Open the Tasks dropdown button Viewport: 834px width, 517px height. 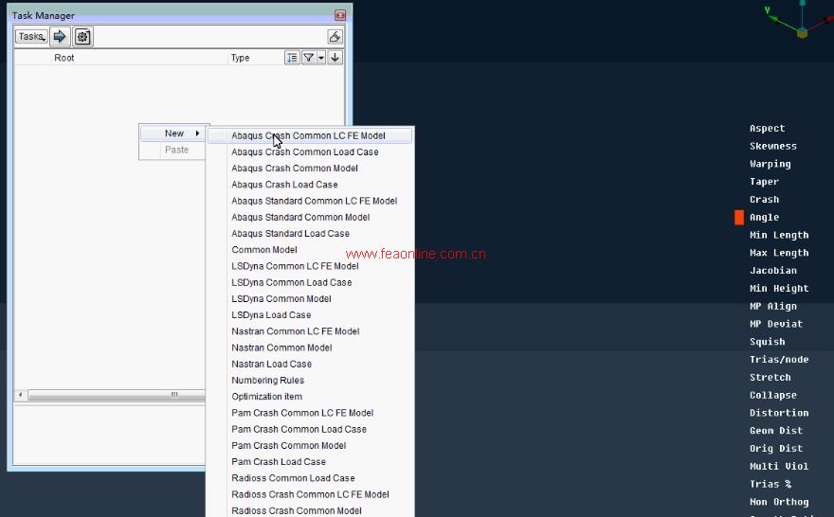tap(31, 37)
